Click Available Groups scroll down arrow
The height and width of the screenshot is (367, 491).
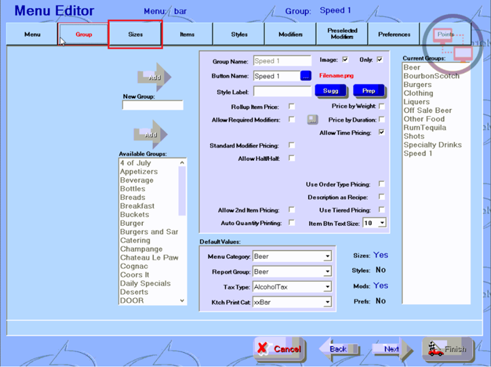click(182, 300)
